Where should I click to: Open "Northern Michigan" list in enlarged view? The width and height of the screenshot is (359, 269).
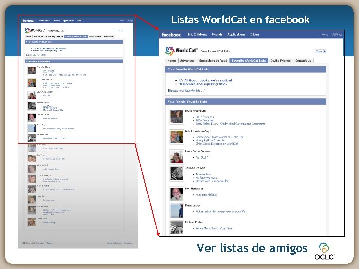[x=207, y=195]
